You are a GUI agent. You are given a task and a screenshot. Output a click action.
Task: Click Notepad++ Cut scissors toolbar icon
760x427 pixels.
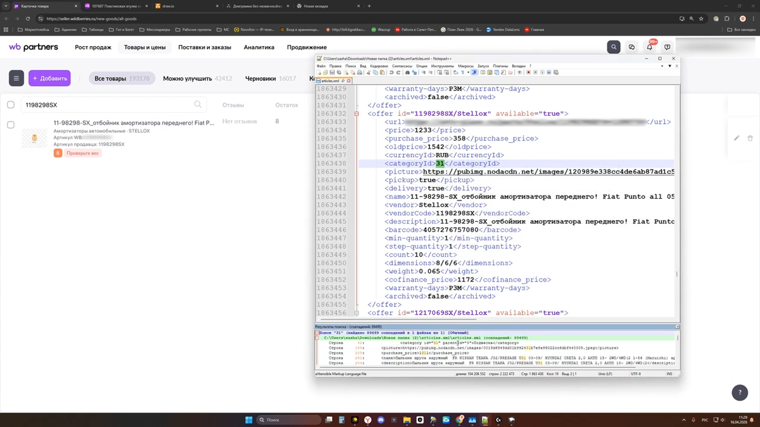[369, 73]
